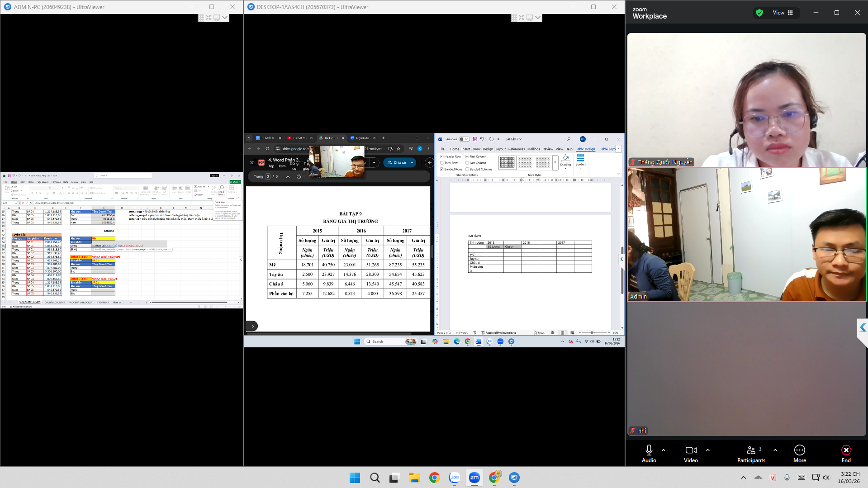Click the Shading paint bucket in Word
The height and width of the screenshot is (488, 868).
pos(565,158)
